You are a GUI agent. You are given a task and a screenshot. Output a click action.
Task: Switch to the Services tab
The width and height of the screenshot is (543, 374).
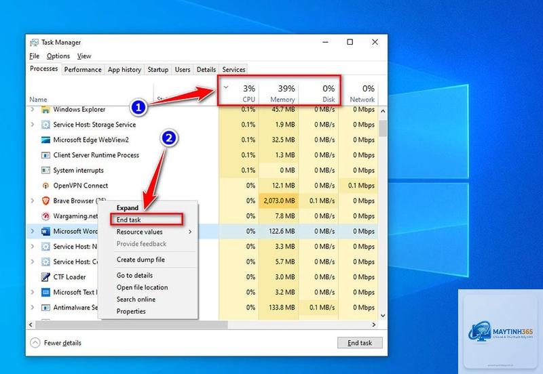[233, 70]
